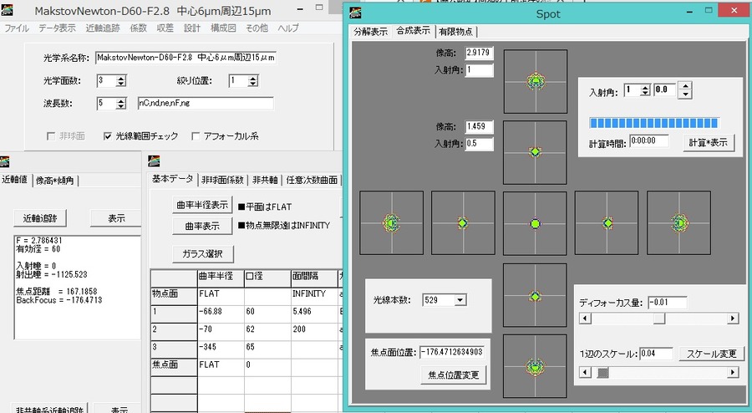Screen dimensions: 752x413
Task: Click the defocus slider thumb
Action: click(659, 318)
